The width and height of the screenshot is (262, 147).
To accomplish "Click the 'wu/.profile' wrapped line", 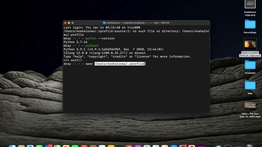I will pyautogui.click(x=74, y=35).
